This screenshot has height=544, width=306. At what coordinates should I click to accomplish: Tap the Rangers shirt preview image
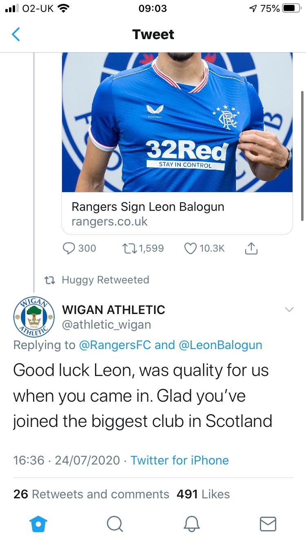point(177,122)
